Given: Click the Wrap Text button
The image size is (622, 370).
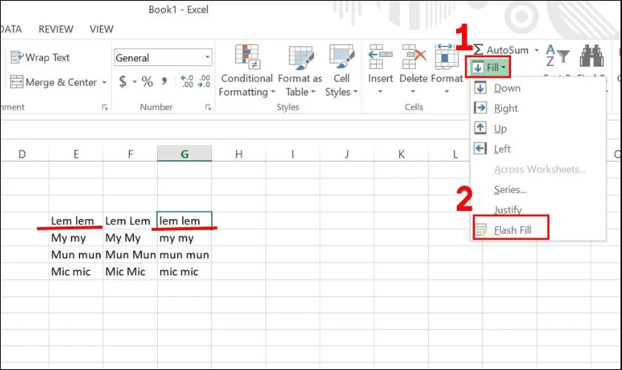Looking at the screenshot, I should tap(40, 58).
